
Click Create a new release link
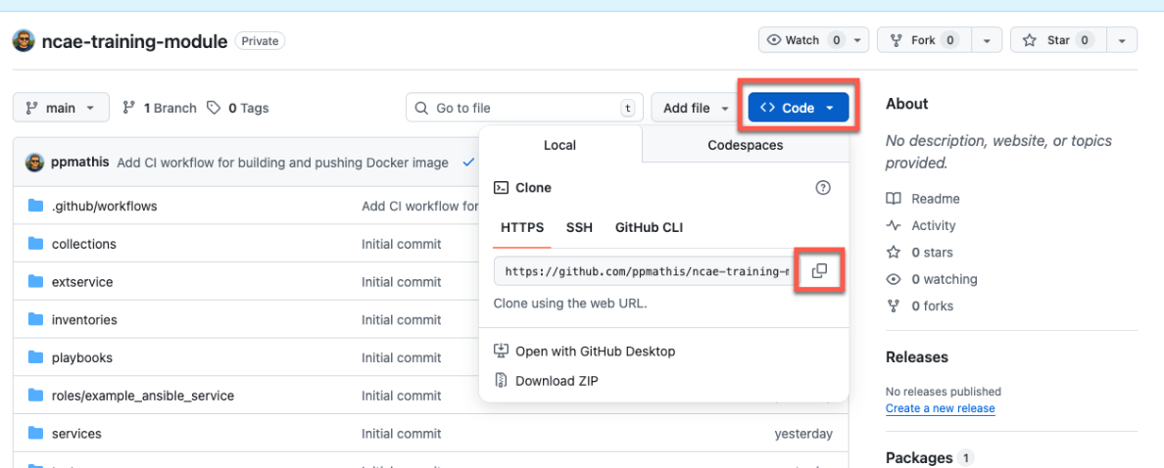coord(941,408)
